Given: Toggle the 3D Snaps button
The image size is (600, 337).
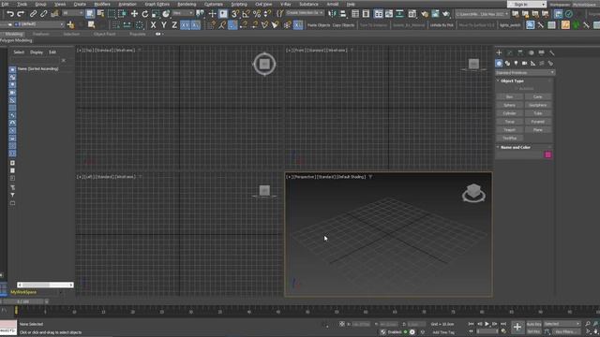Looking at the screenshot, I should pos(235,14).
